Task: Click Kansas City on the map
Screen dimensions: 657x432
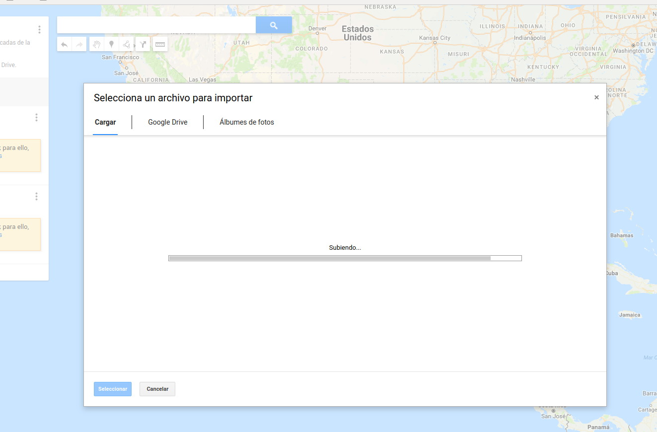Action: (x=435, y=39)
